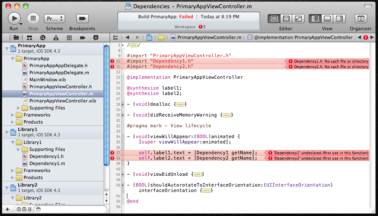The image size is (378, 216).
Task: Filter navigator by source control status
Action: [x=24, y=209]
